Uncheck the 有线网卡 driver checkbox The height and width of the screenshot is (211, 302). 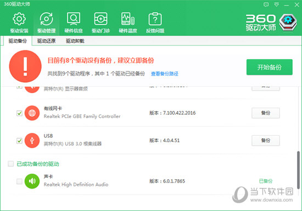[x=19, y=113]
